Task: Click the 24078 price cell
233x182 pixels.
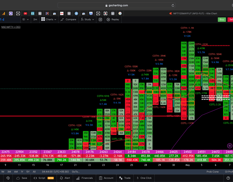Action: click(x=75, y=152)
